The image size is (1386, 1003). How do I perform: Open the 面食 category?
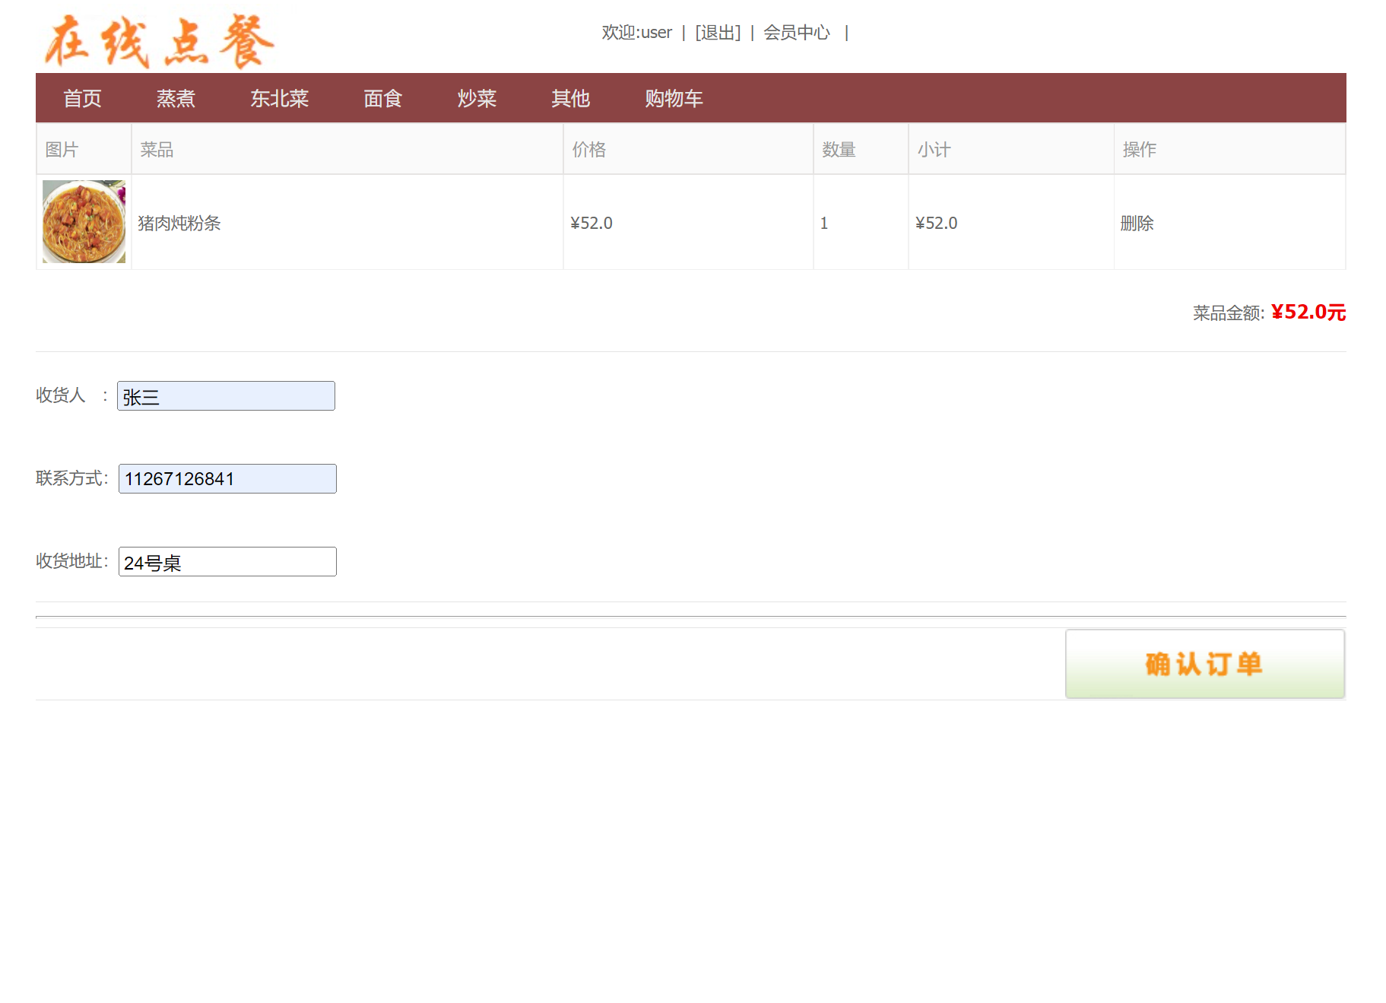tap(382, 98)
